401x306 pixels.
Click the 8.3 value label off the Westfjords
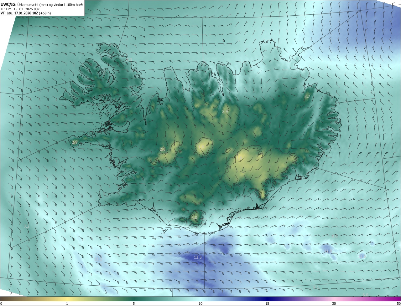tap(129, 60)
